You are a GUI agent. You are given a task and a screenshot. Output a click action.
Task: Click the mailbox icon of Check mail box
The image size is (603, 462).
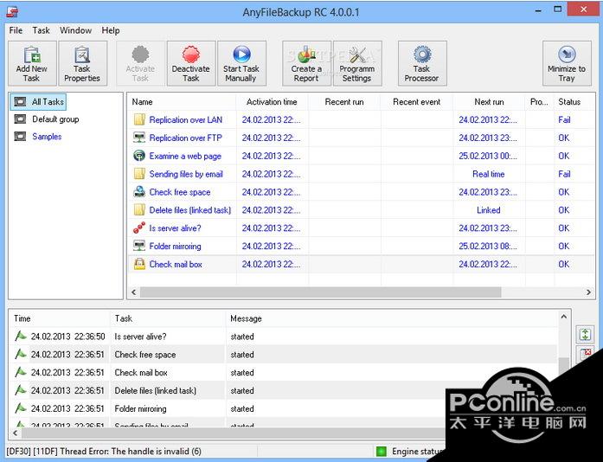coord(139,264)
